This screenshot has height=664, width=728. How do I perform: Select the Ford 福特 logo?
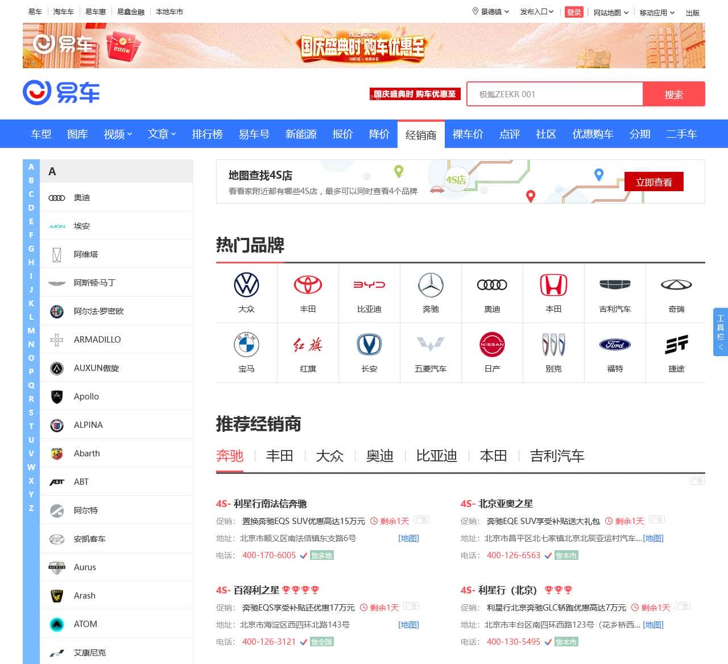coord(615,344)
